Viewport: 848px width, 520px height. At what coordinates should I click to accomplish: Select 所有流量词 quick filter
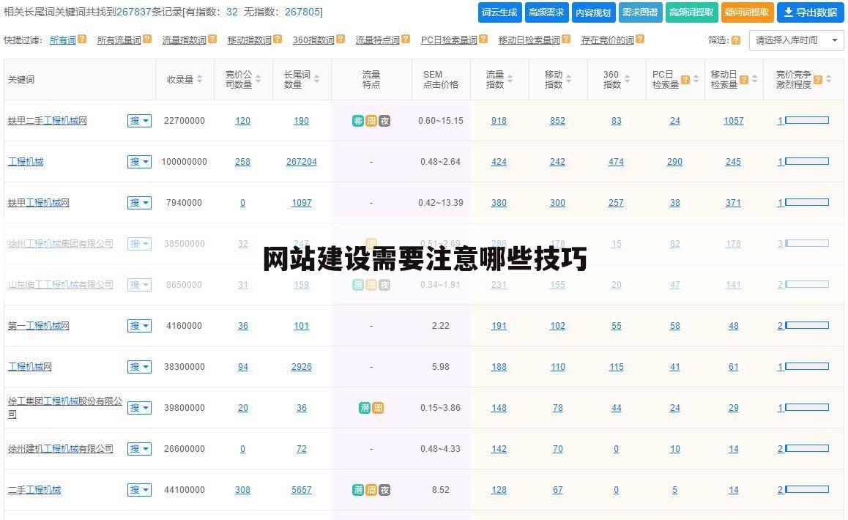click(x=119, y=40)
